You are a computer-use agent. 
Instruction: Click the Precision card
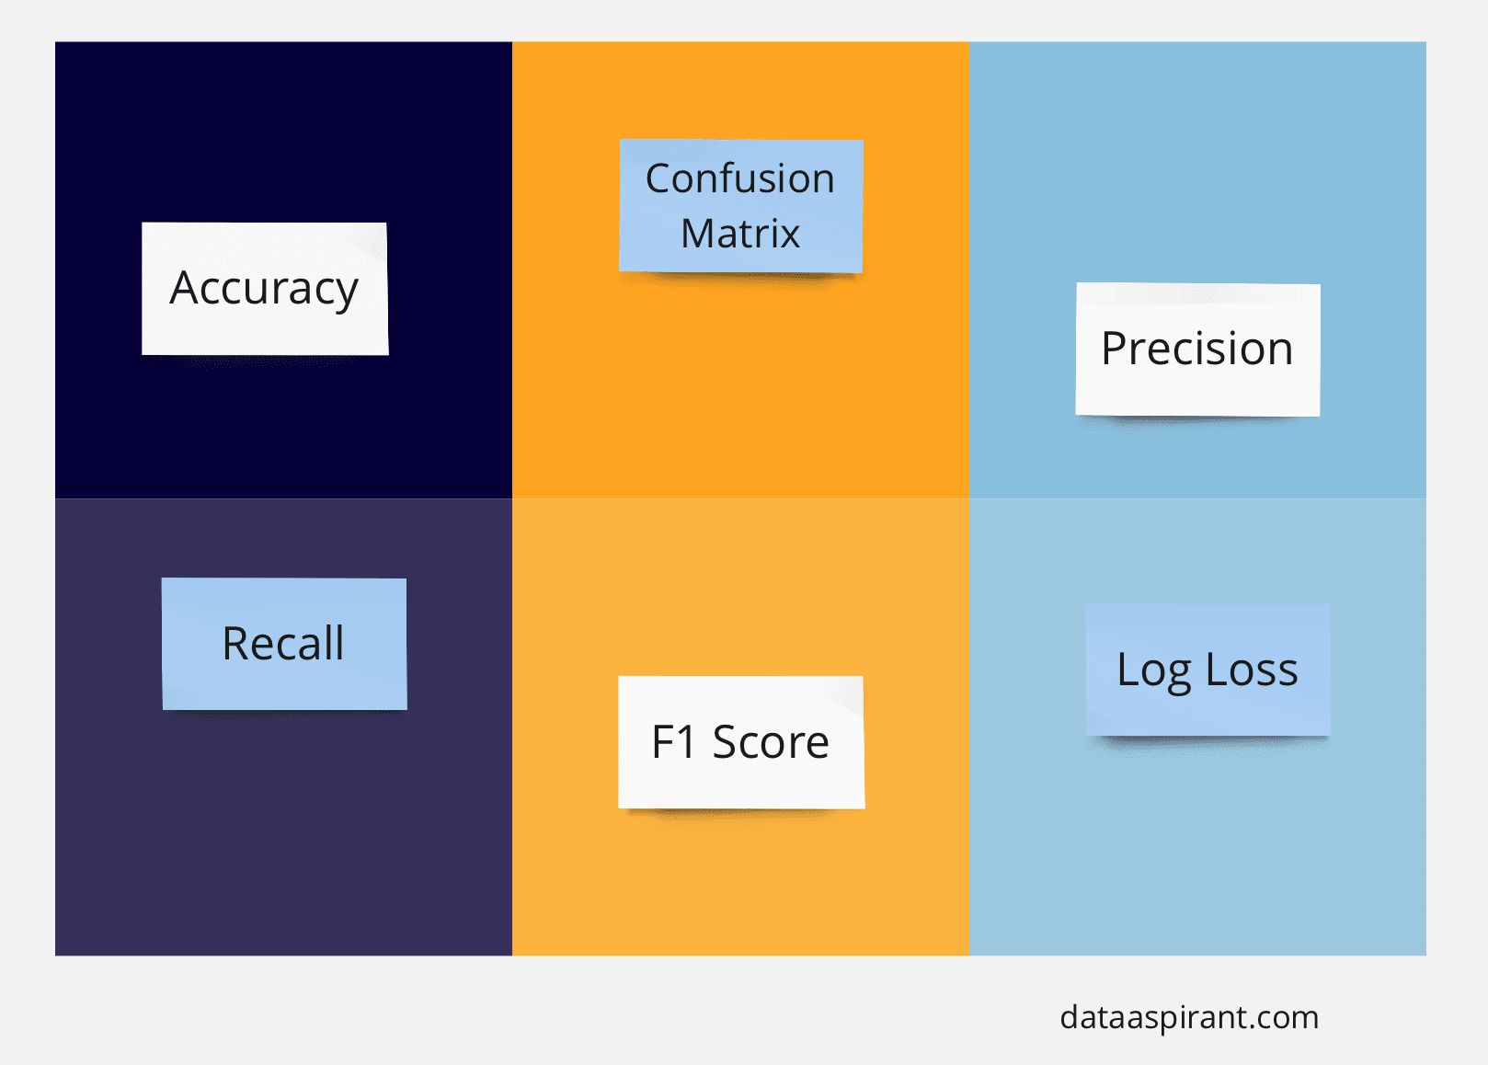1198,349
